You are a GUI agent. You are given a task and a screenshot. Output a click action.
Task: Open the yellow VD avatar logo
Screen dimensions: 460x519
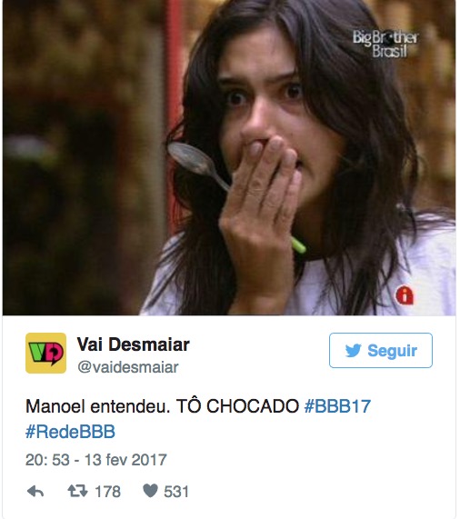click(x=45, y=353)
